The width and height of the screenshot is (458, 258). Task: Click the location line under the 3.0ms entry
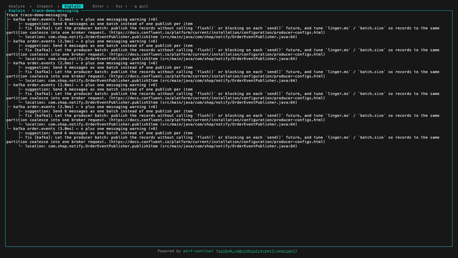click(161, 146)
